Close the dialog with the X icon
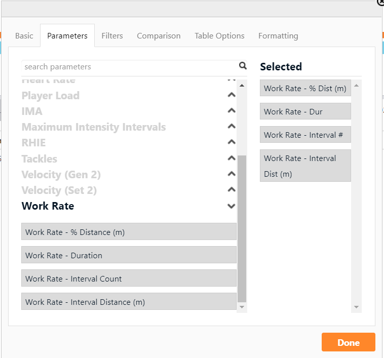384x358 pixels. (380, 2)
